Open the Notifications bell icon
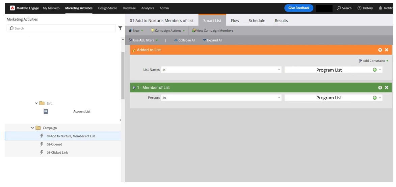The height and width of the screenshot is (187, 396). [x=380, y=8]
